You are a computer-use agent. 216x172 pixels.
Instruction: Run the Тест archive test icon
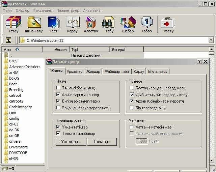click(54, 25)
